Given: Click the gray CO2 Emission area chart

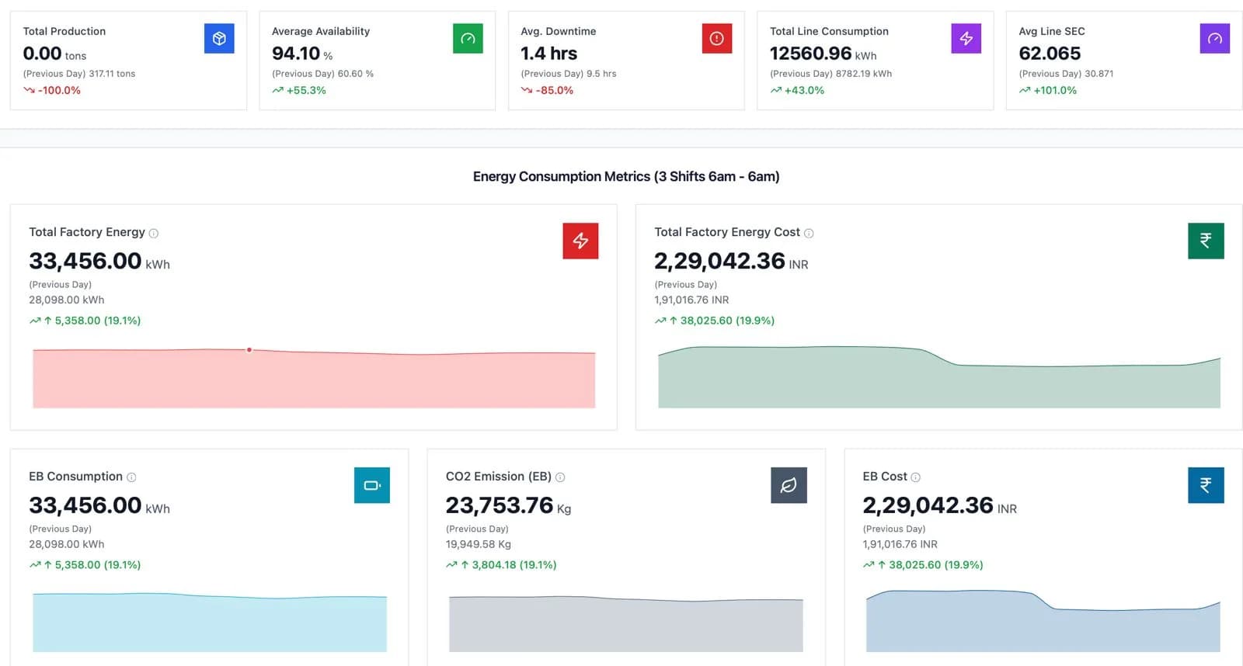Looking at the screenshot, I should (x=626, y=623).
